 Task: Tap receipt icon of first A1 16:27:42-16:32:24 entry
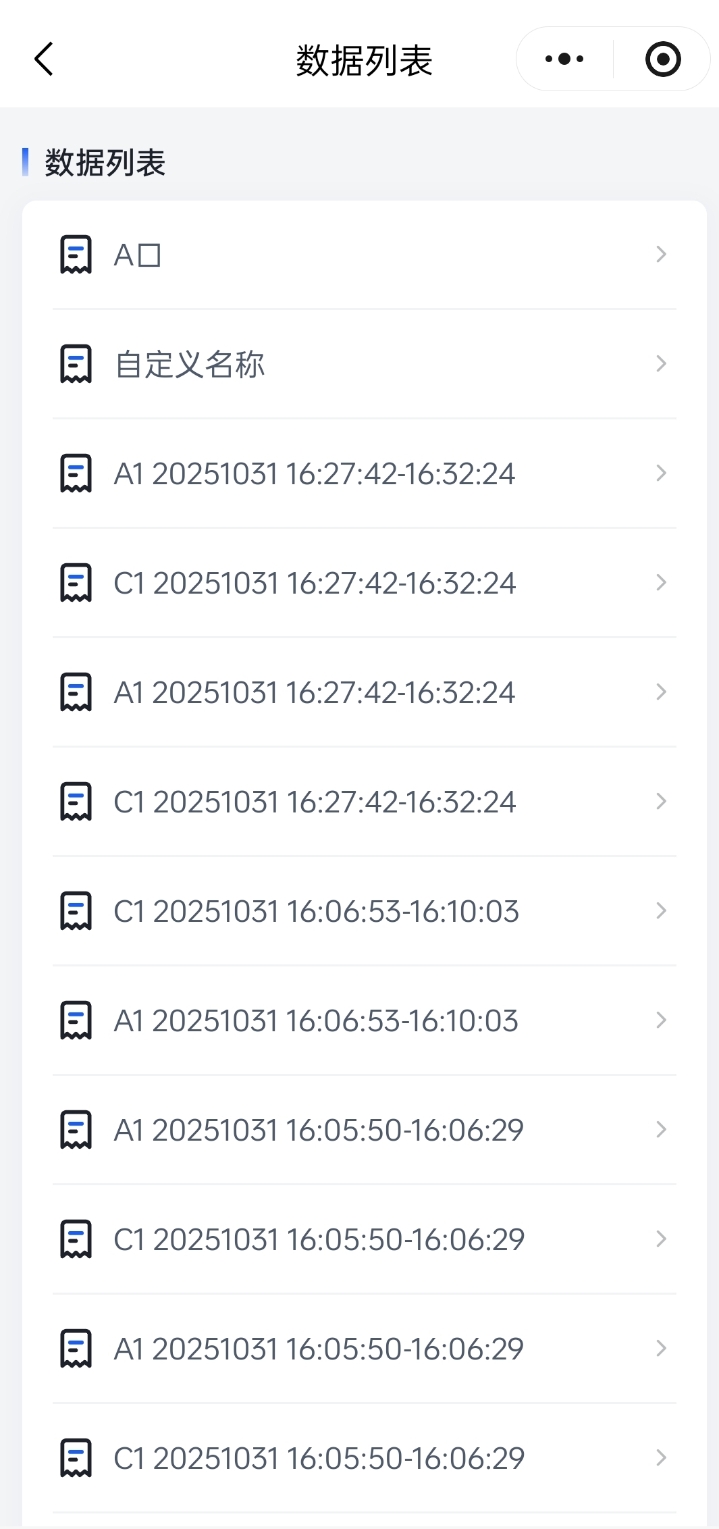click(76, 473)
